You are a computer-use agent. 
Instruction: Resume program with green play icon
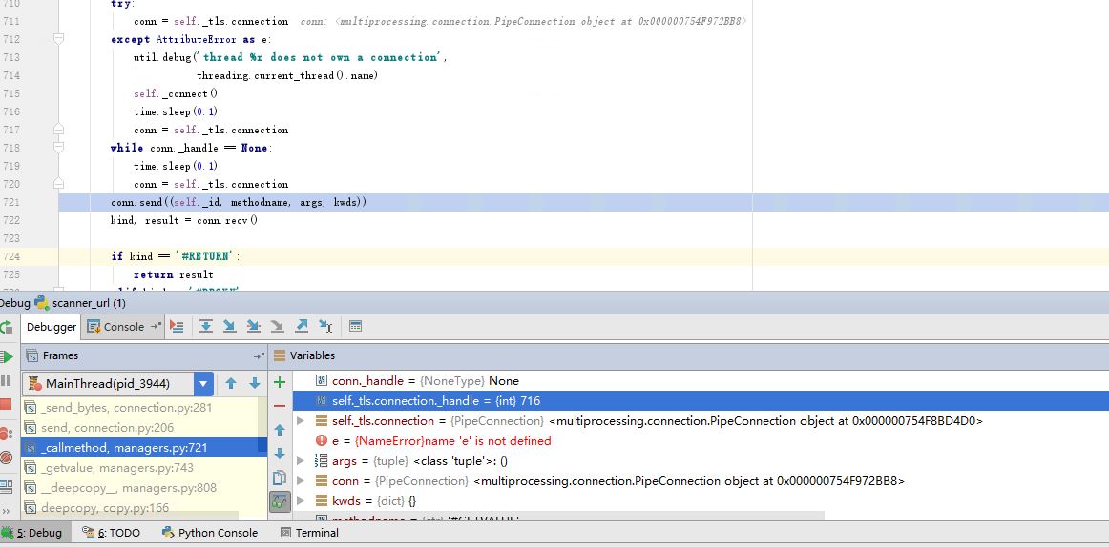point(7,355)
